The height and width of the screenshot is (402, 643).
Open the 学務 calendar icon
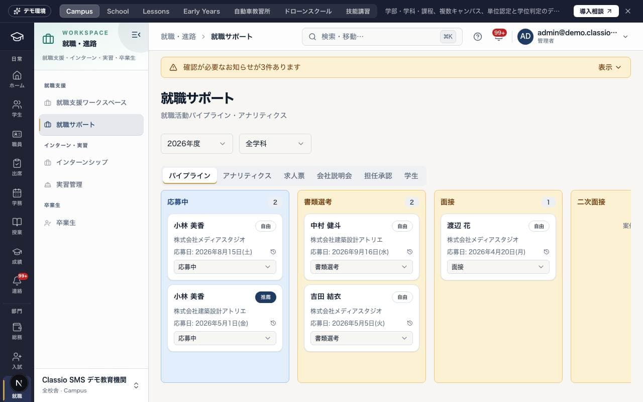pos(17,197)
